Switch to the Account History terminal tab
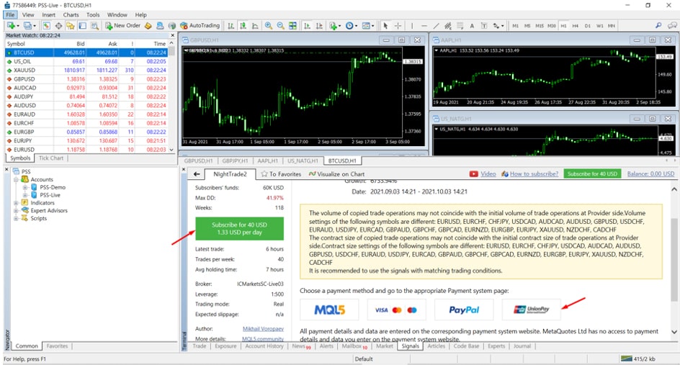 (264, 346)
